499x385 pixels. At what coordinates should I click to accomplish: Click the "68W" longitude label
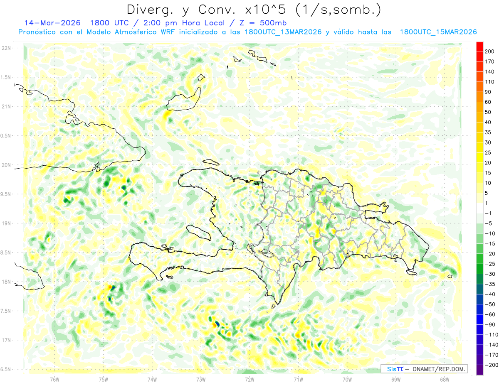click(x=445, y=380)
